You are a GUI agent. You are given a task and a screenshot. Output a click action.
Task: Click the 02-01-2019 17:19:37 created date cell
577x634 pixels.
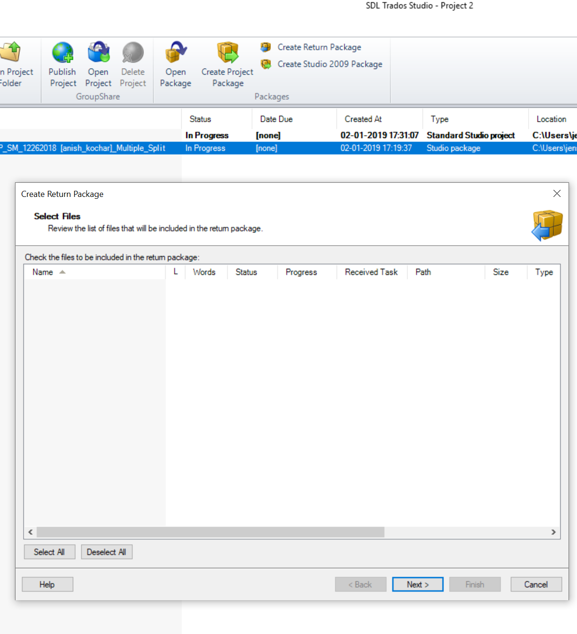click(x=376, y=148)
